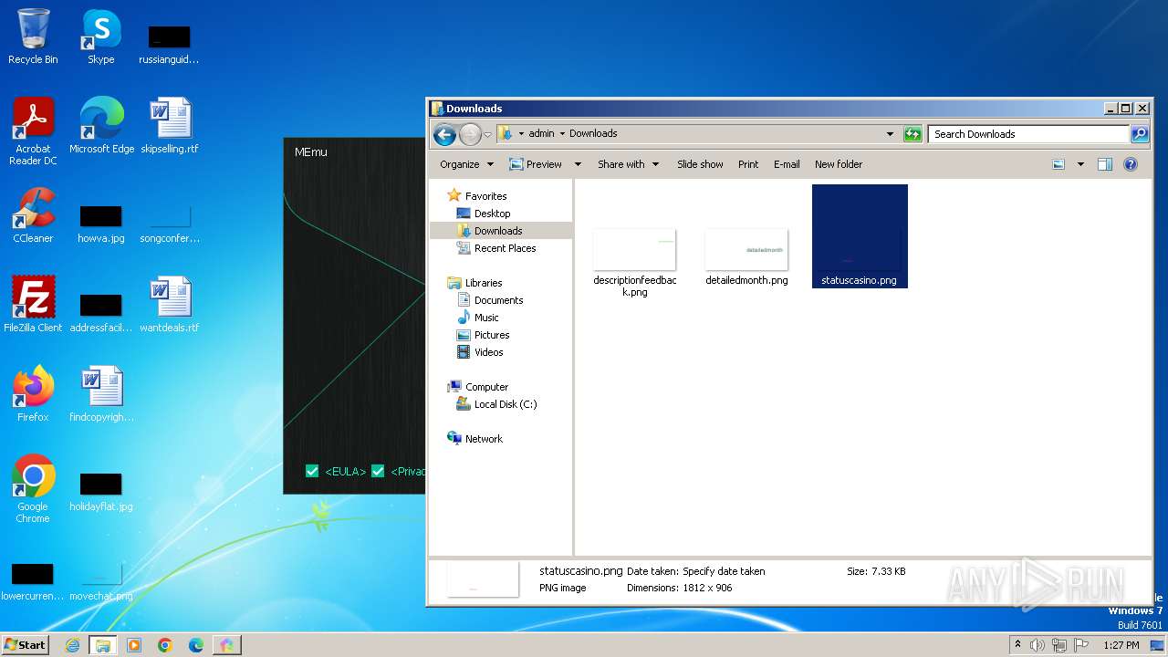Change view layout icon in Explorer

[x=1058, y=164]
